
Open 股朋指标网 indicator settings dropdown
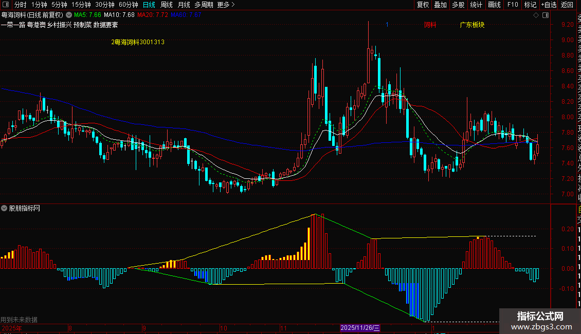click(x=4, y=208)
